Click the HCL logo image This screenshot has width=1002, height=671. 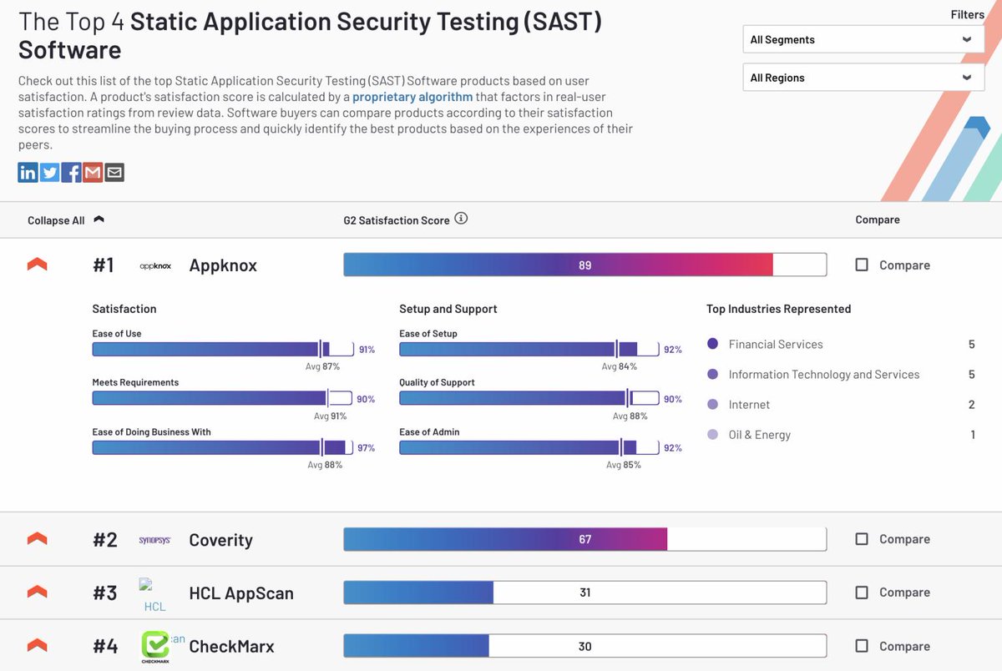155,595
